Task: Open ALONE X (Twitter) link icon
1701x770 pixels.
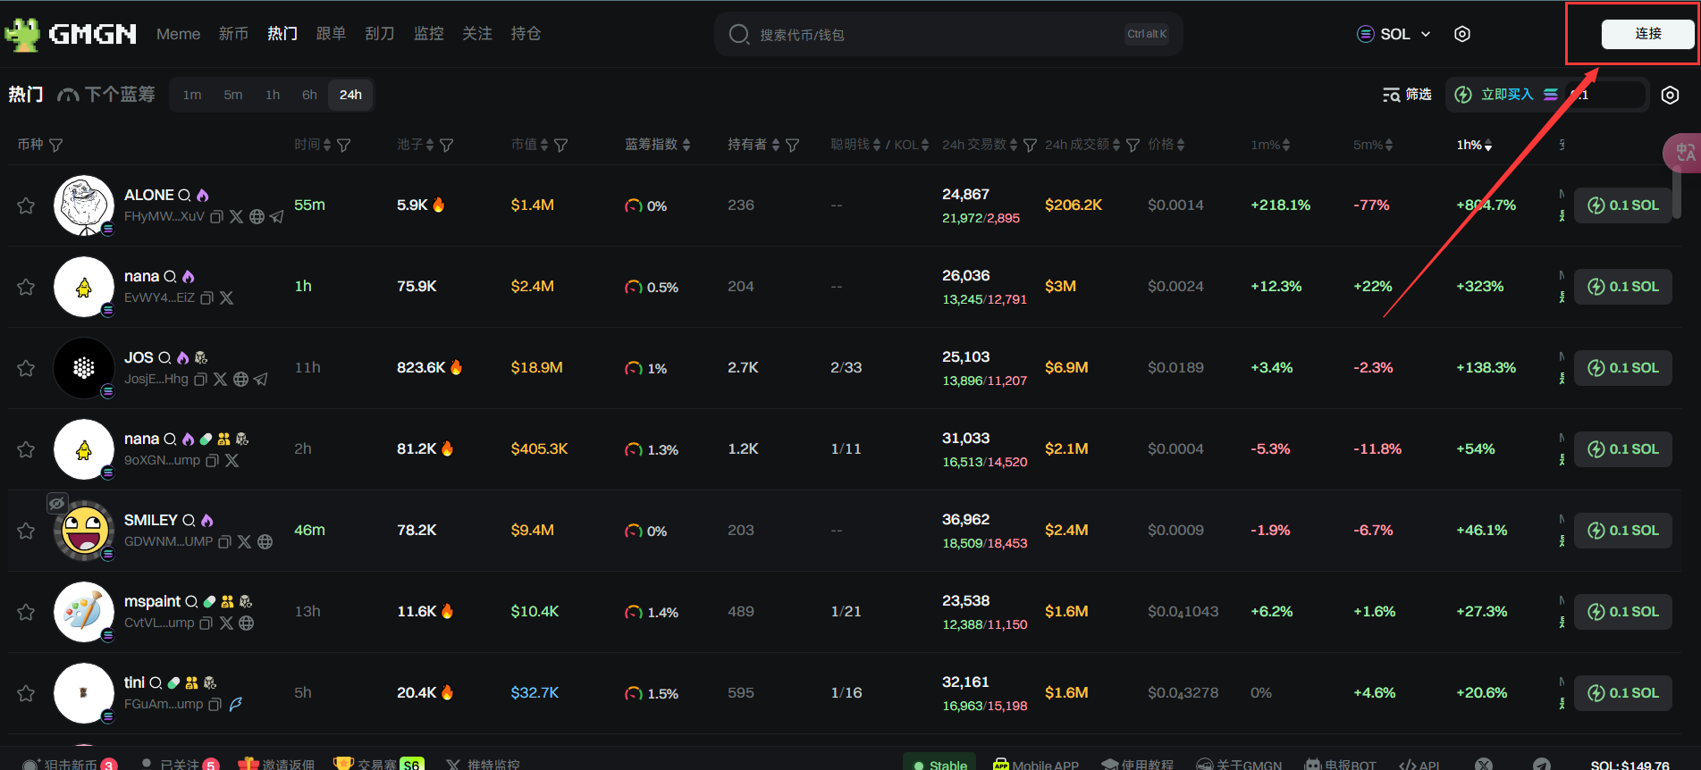Action: click(x=236, y=217)
